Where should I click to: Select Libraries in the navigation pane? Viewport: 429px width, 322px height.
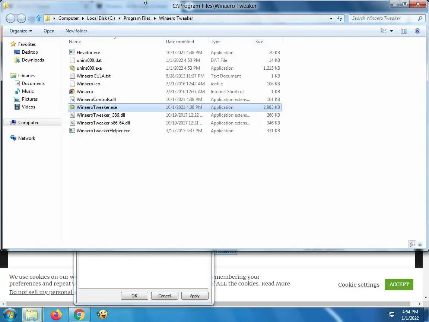pyautogui.click(x=26, y=76)
